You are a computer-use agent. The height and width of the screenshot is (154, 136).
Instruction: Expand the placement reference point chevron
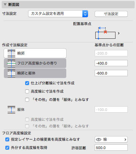[x=119, y=33]
